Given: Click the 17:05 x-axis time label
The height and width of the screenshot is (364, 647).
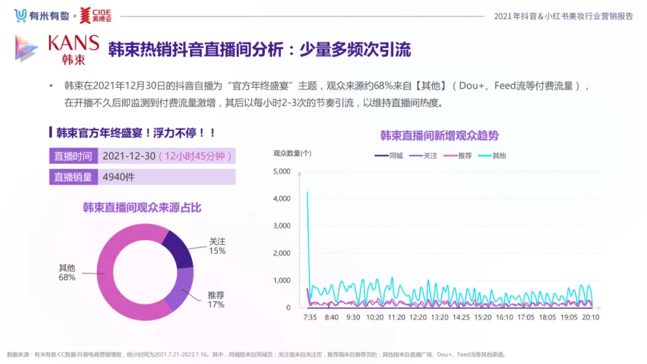Looking at the screenshot, I should coord(526,317).
